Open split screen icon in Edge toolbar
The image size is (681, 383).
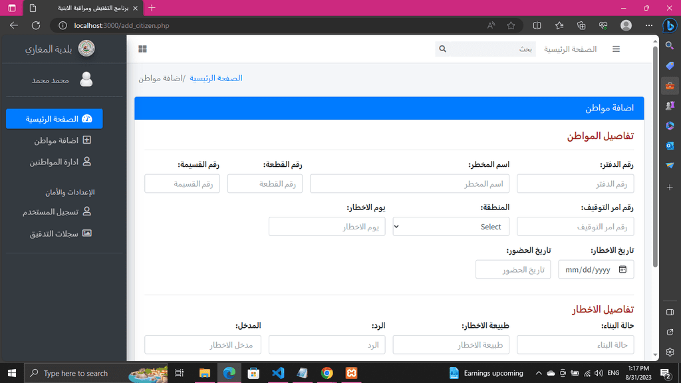tap(537, 26)
